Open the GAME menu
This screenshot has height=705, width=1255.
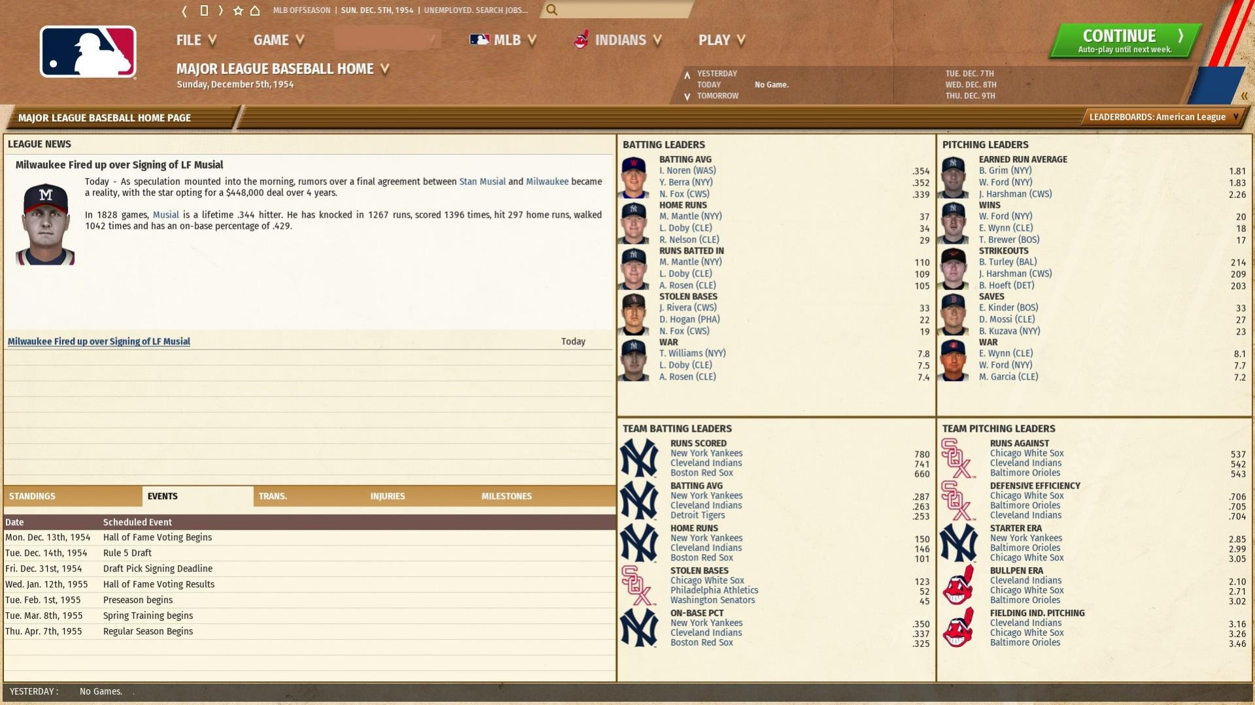tap(279, 41)
